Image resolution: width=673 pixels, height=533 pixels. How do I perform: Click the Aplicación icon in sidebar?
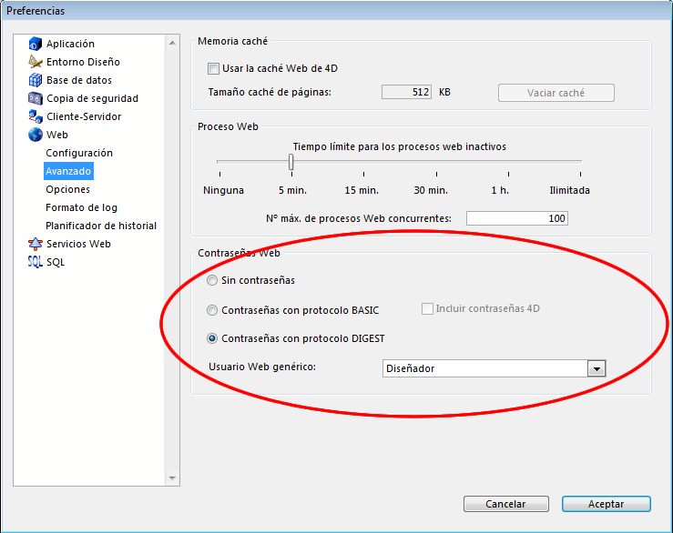click(x=36, y=44)
